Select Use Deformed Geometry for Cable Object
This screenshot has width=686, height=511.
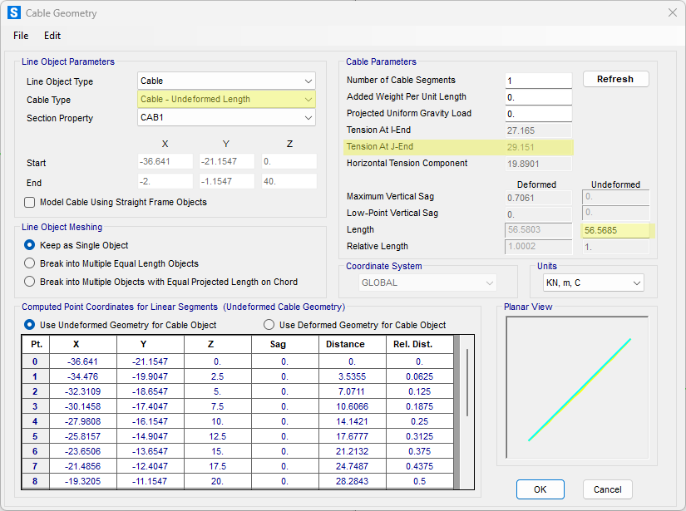[x=269, y=325]
